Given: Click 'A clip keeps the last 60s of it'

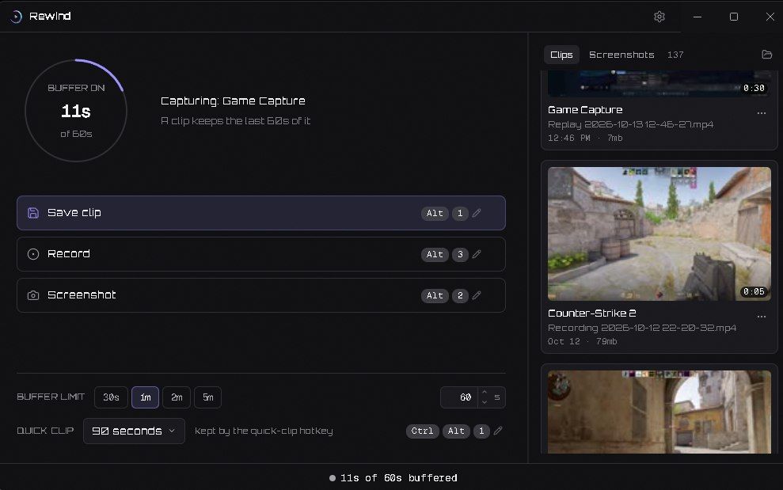Looking at the screenshot, I should (x=236, y=121).
